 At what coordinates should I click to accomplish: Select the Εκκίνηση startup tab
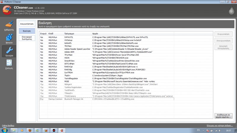(x=27, y=31)
